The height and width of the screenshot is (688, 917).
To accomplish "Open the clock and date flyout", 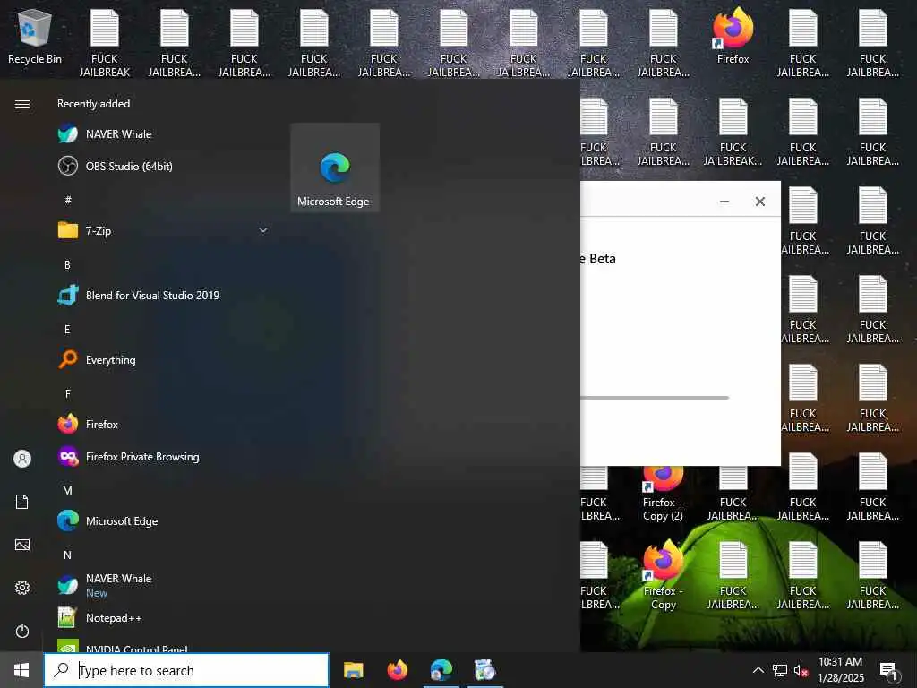I will tap(840, 670).
